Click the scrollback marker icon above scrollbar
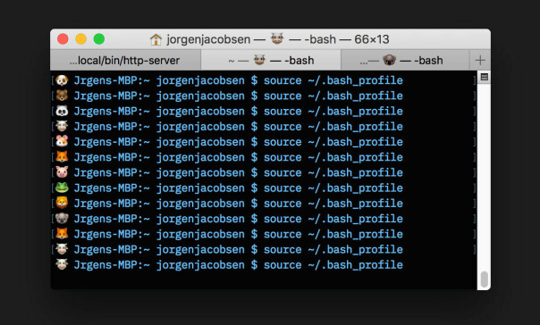 485,77
